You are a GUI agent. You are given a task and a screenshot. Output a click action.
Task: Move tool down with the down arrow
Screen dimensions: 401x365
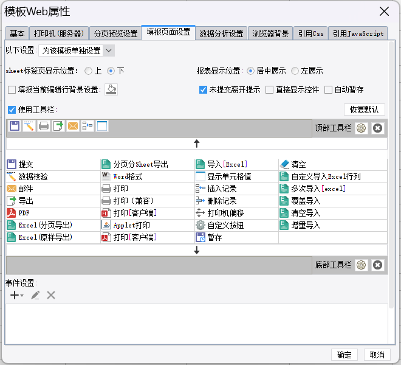196,250
